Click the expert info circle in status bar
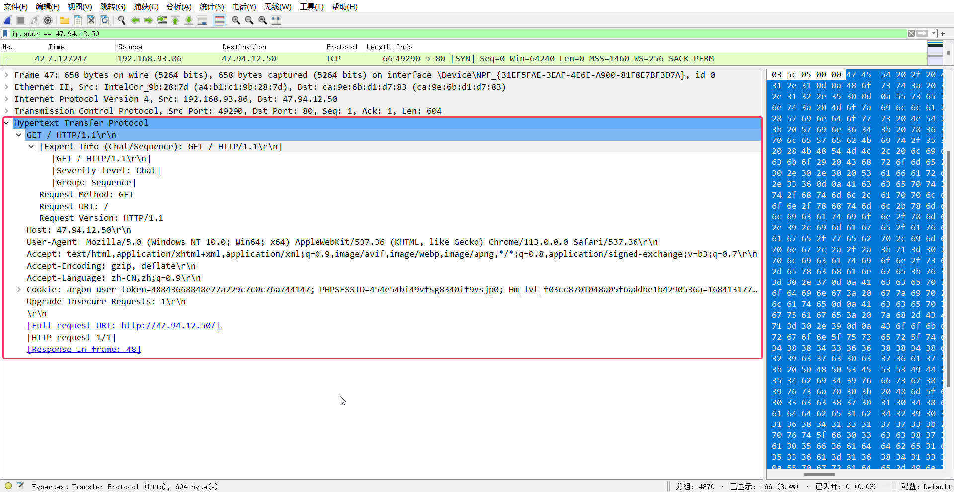 (x=8, y=486)
